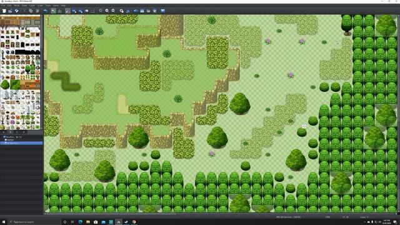The width and height of the screenshot is (400, 225).
Task: Open the Mode menu
Action: (x=17, y=6)
